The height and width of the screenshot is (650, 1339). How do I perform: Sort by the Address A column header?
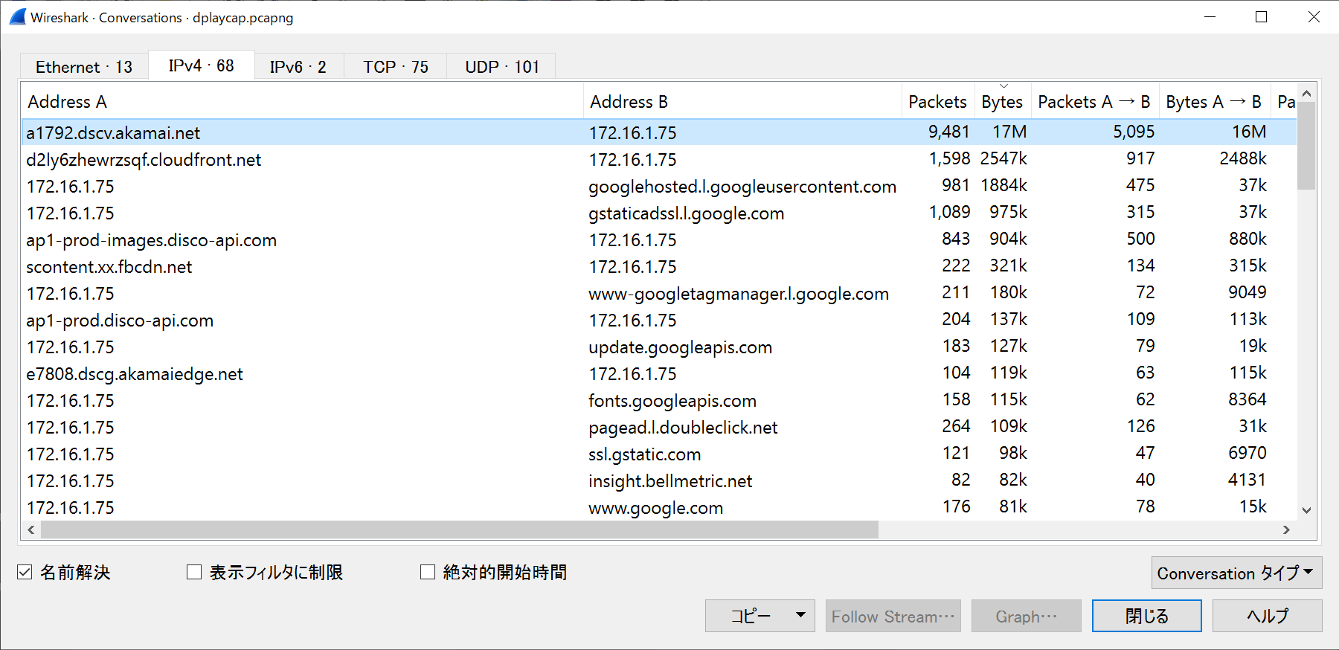(303, 102)
